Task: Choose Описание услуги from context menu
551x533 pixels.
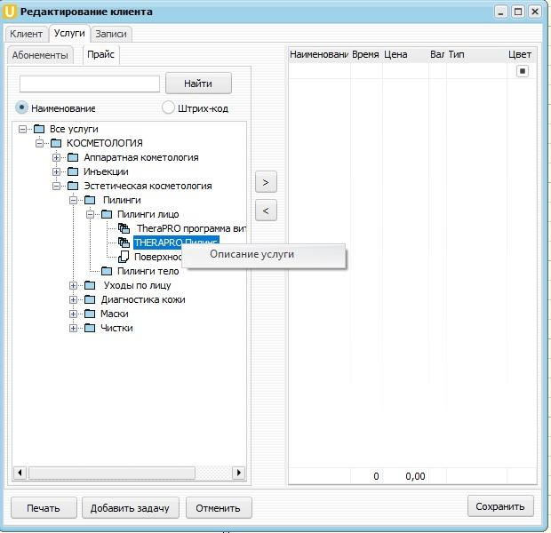Action: click(x=252, y=254)
